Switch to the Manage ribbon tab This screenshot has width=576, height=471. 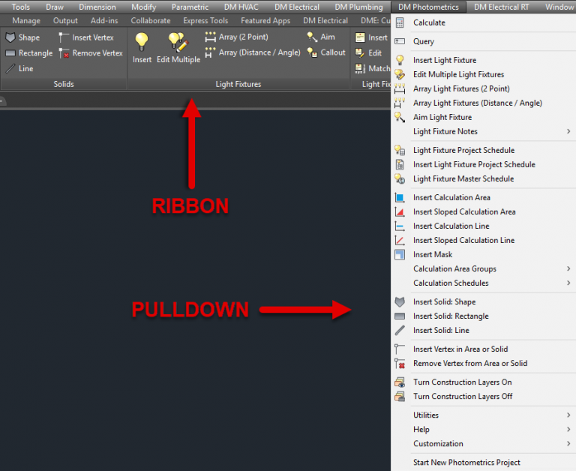26,21
